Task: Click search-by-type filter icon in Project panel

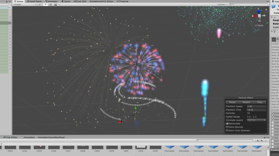Action: pyautogui.click(x=257, y=141)
